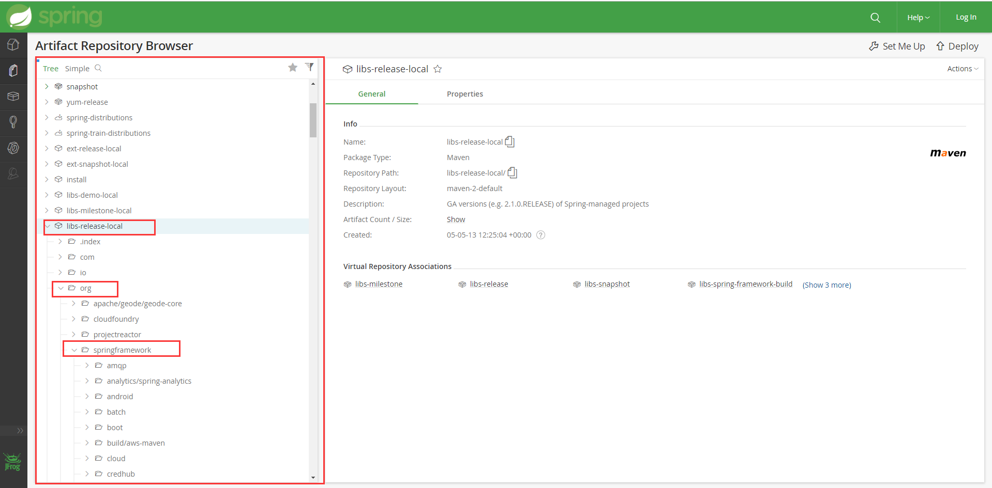Expand the cloudfoundry folder
The height and width of the screenshot is (488, 992).
coord(73,319)
